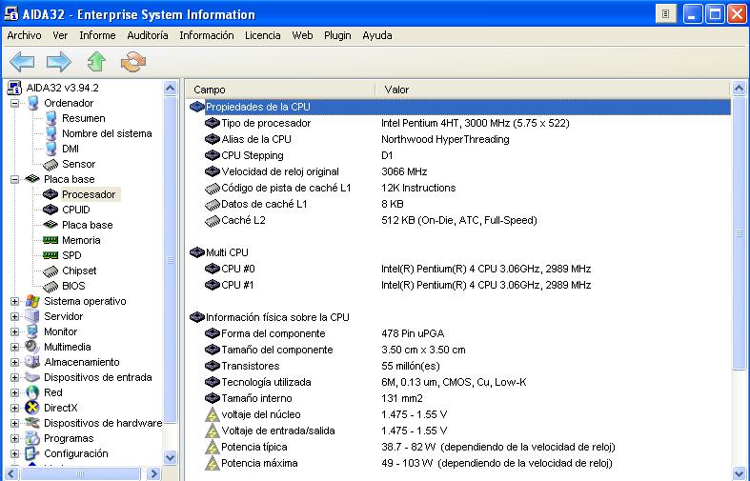Open Resumen under Ordenador
750x481 pixels.
click(83, 118)
